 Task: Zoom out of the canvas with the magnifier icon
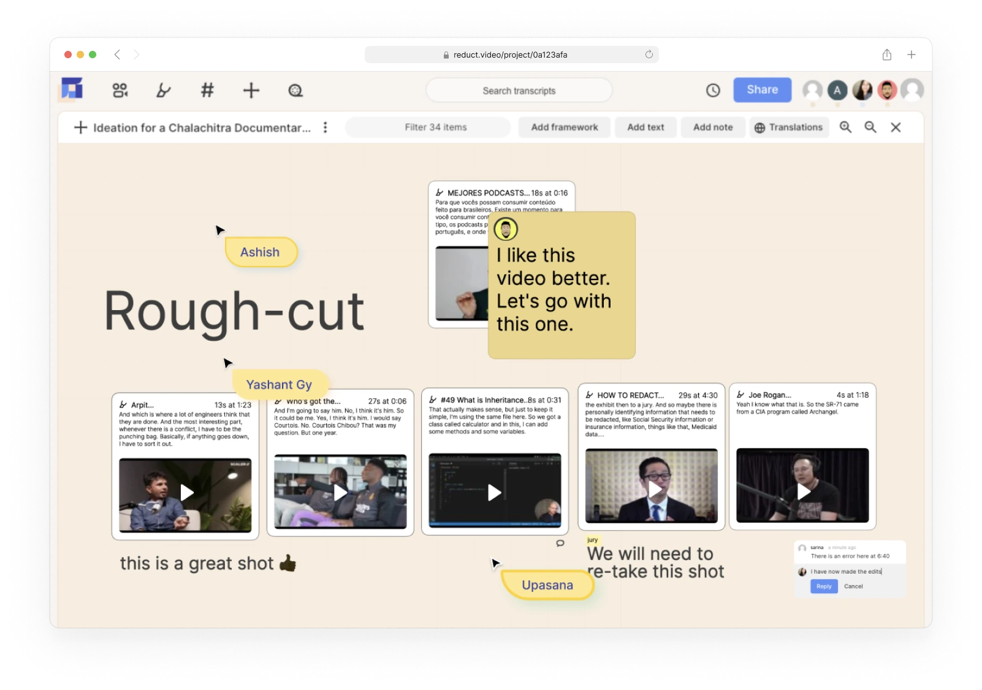click(870, 127)
